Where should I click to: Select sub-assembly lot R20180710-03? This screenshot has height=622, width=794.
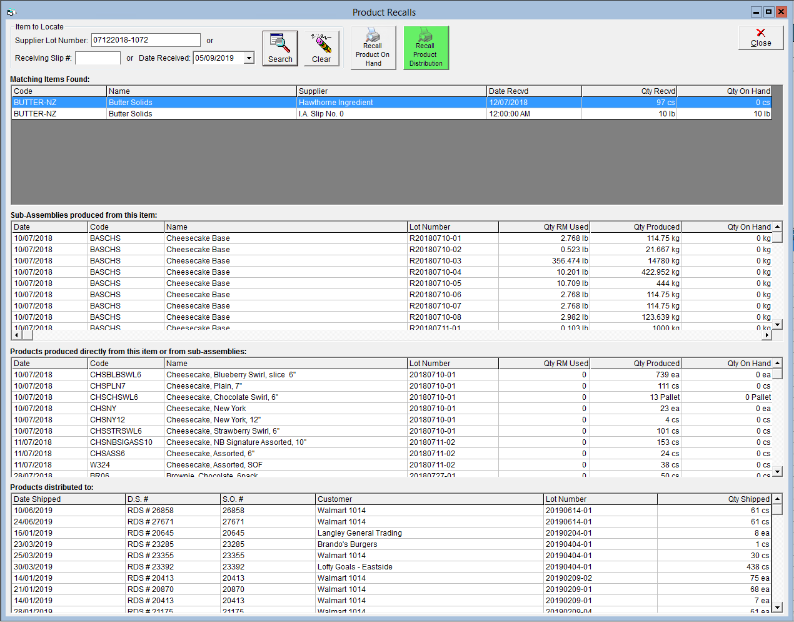pyautogui.click(x=391, y=261)
